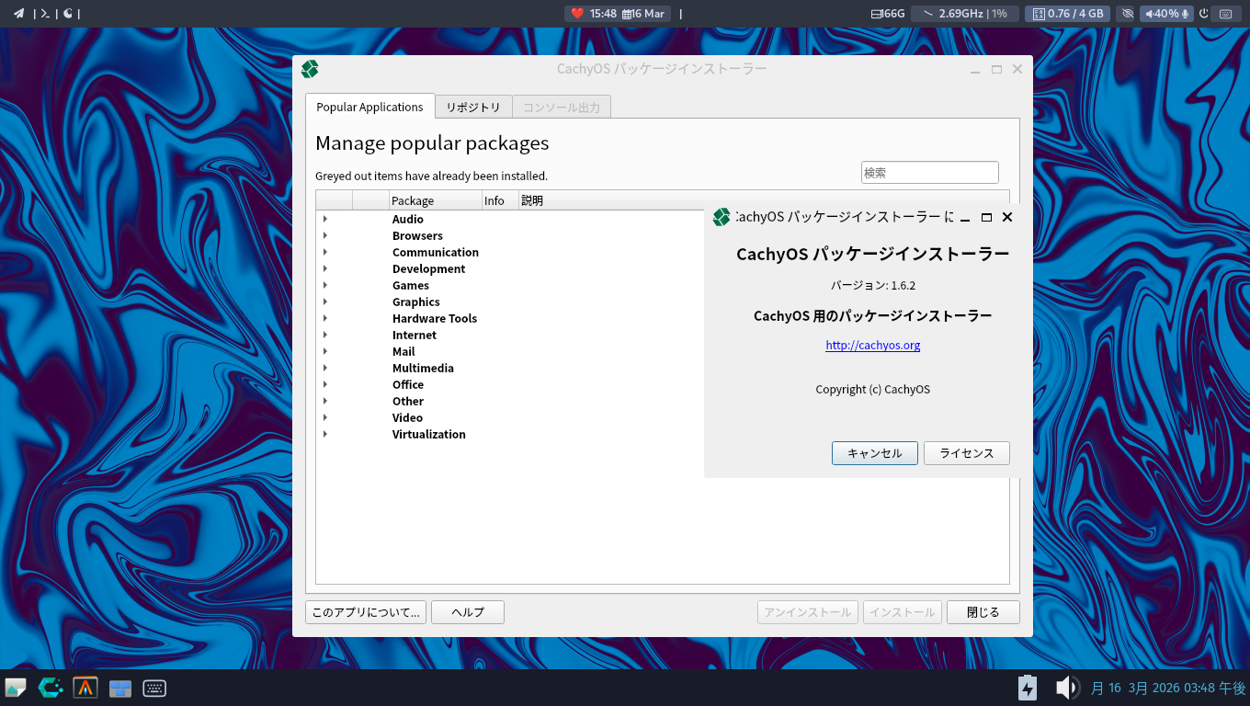Switch to the Popular Applications tab
Viewport: 1250px width, 706px height.
click(x=369, y=107)
